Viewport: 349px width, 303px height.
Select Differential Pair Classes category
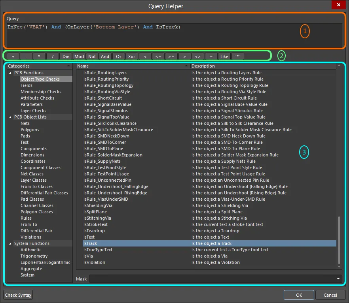point(44,193)
